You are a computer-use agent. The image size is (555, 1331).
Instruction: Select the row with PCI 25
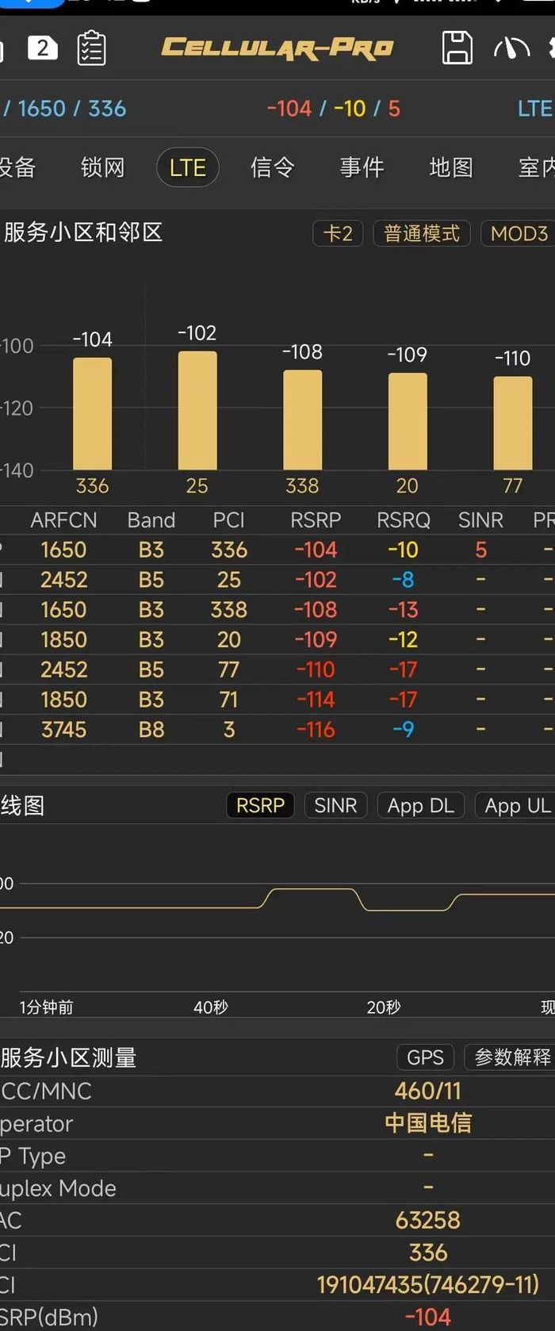tap(277, 580)
